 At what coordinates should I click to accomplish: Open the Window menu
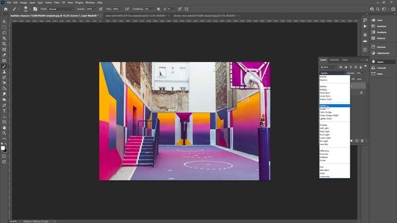click(x=90, y=2)
